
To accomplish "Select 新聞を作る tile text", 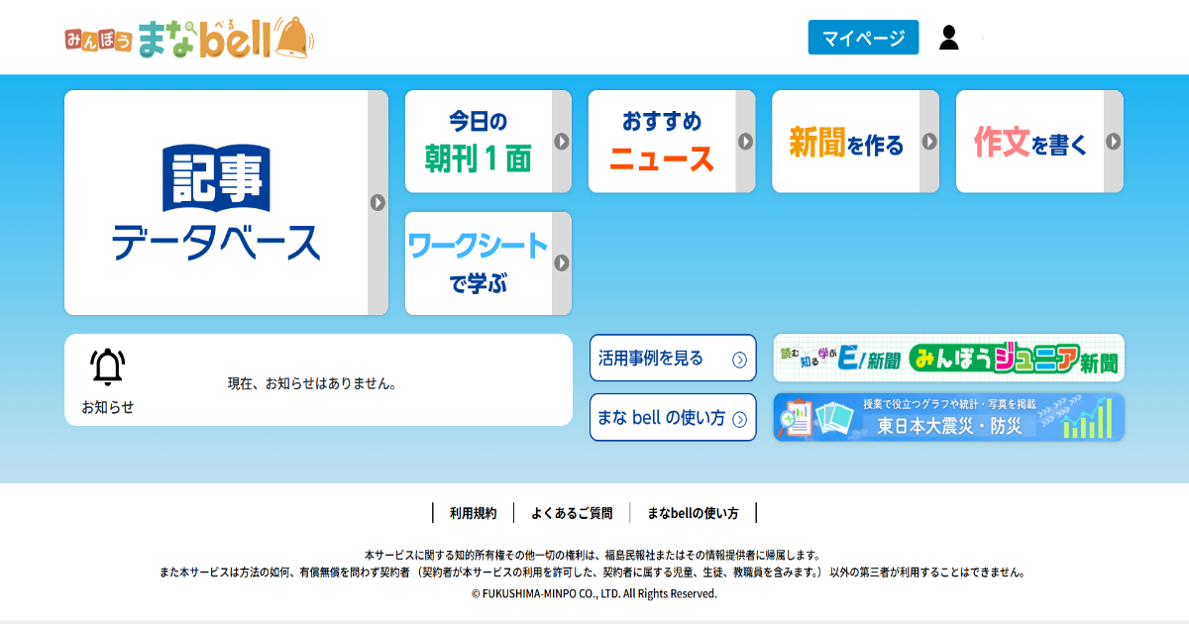I will tap(845, 143).
